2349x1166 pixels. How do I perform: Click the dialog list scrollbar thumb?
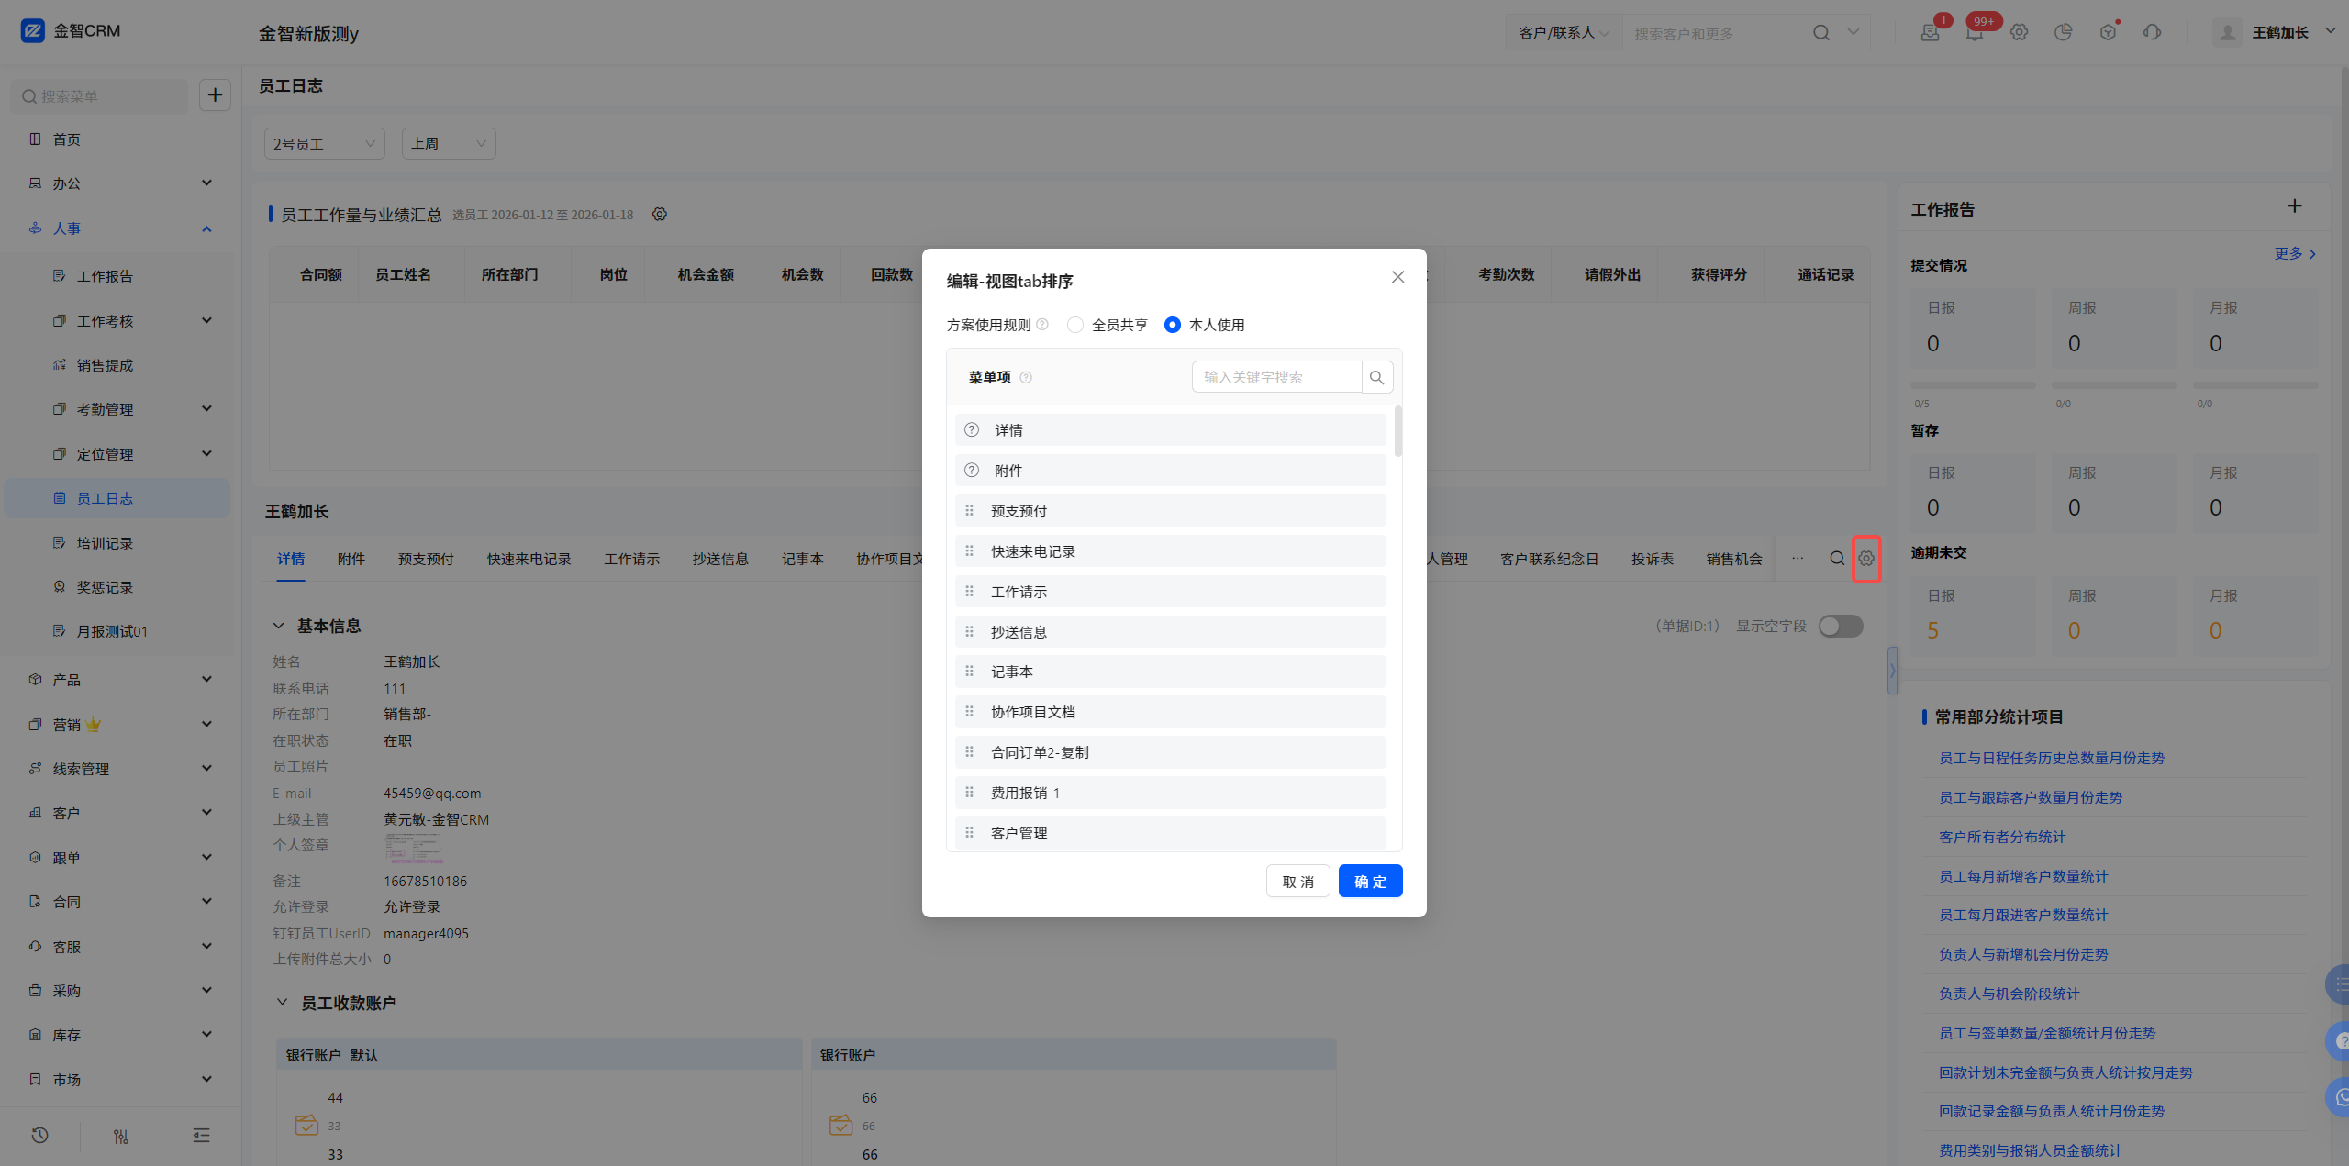click(x=1397, y=431)
